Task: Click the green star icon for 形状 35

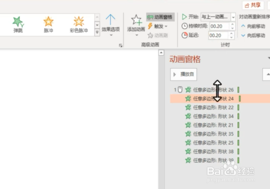Action: [188, 134]
